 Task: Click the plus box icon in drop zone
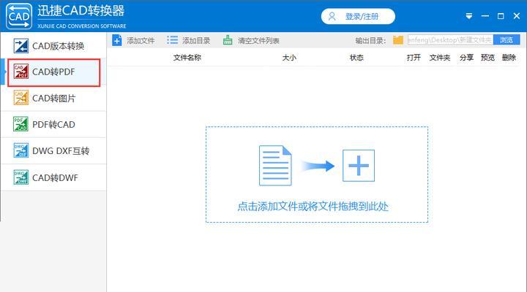[359, 166]
